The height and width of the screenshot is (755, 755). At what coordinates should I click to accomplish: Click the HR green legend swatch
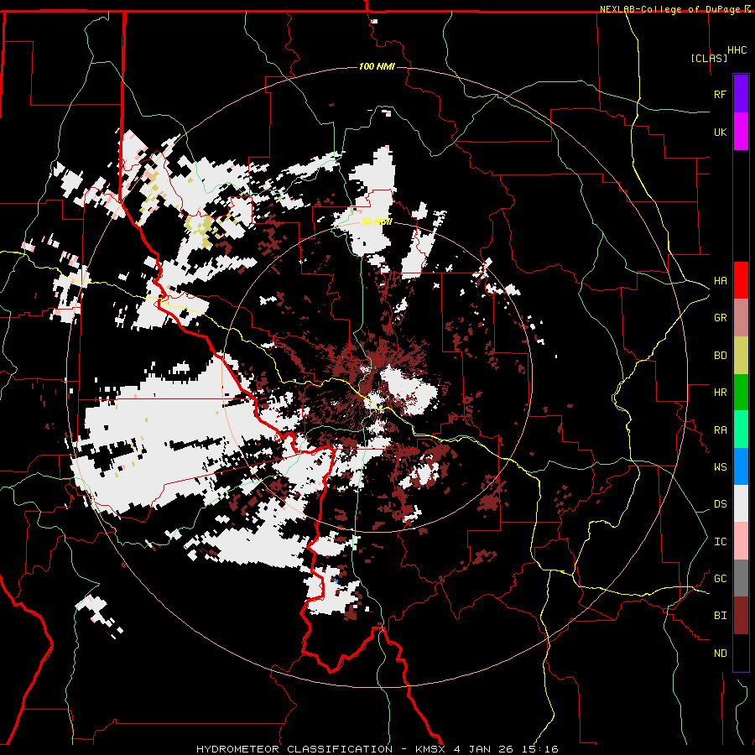(x=741, y=393)
